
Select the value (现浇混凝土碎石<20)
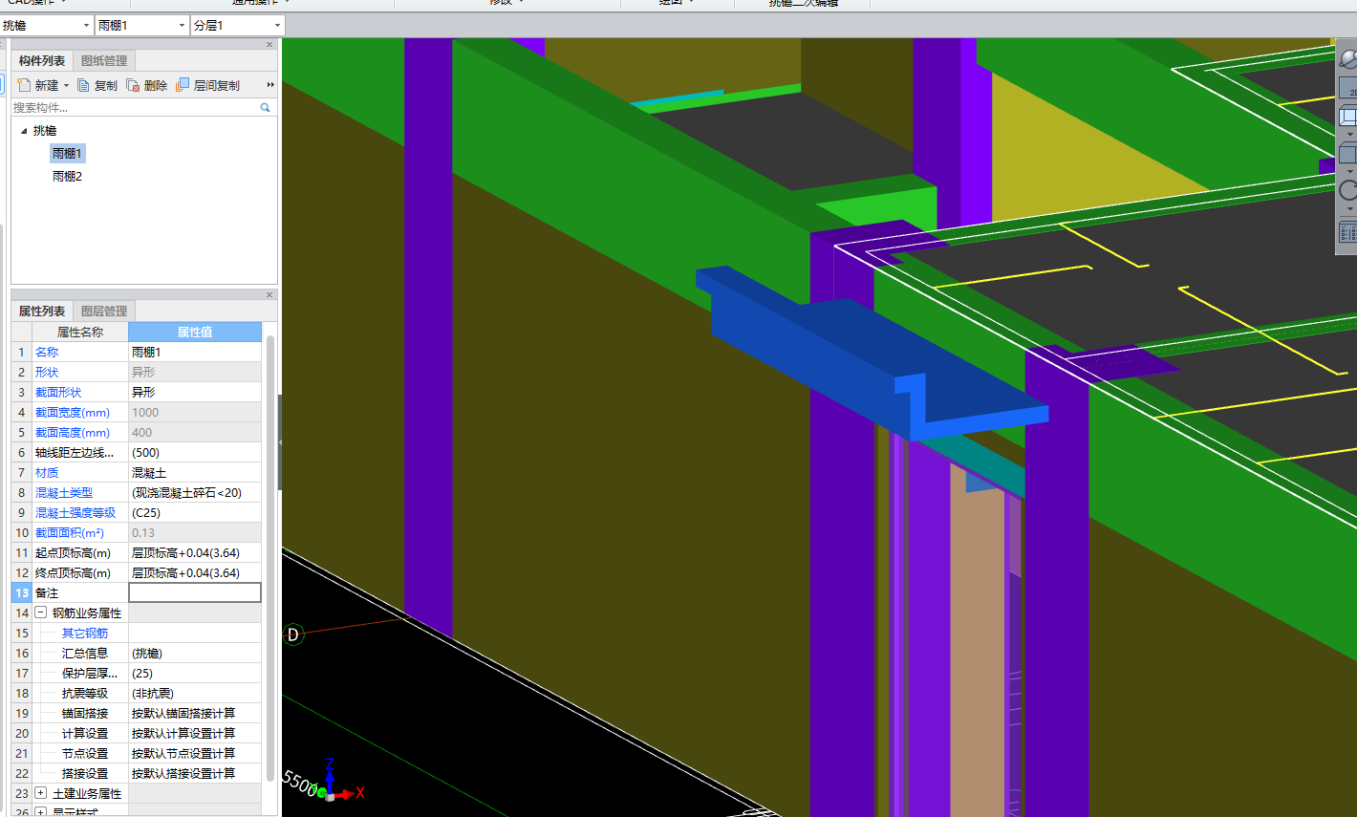195,493
